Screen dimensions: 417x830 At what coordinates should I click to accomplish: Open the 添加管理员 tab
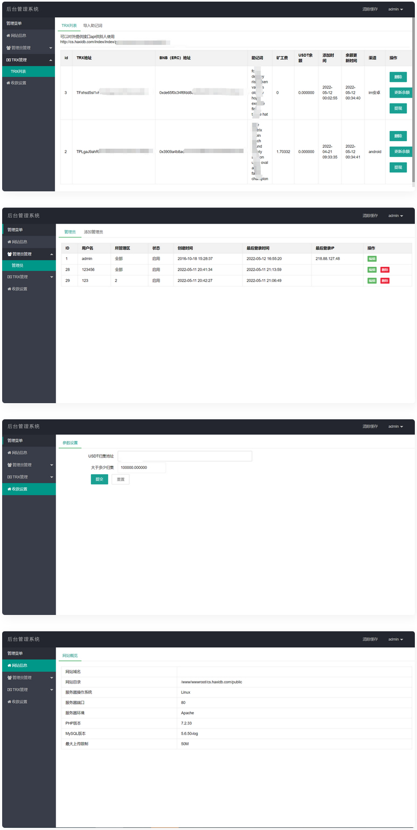tap(93, 232)
